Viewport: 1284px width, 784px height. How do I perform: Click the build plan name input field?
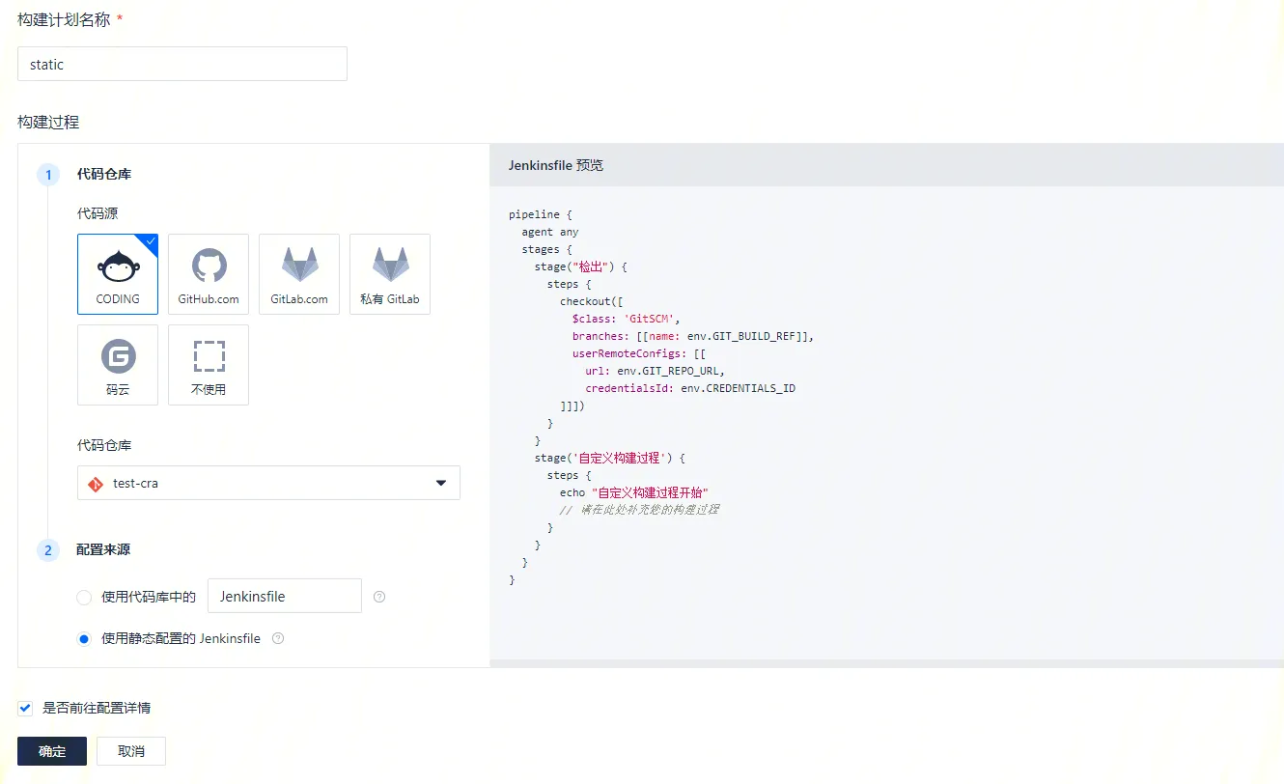(x=182, y=65)
